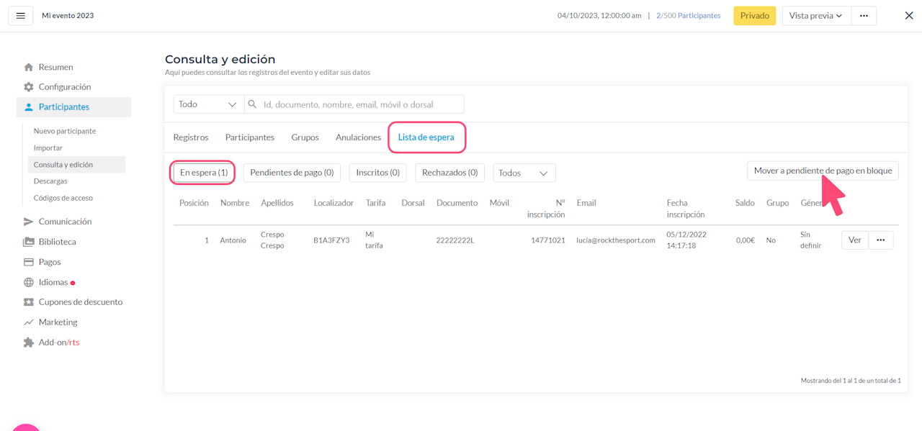The image size is (922, 431).
Task: Click inscription number 14771021 cell
Action: [x=548, y=240]
